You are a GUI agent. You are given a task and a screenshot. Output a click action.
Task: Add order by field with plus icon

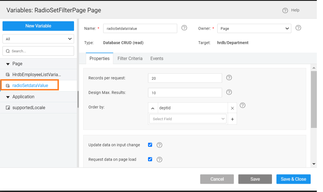[232, 119]
